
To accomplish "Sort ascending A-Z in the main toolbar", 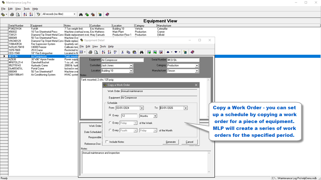I will pyautogui.click(x=25, y=14).
